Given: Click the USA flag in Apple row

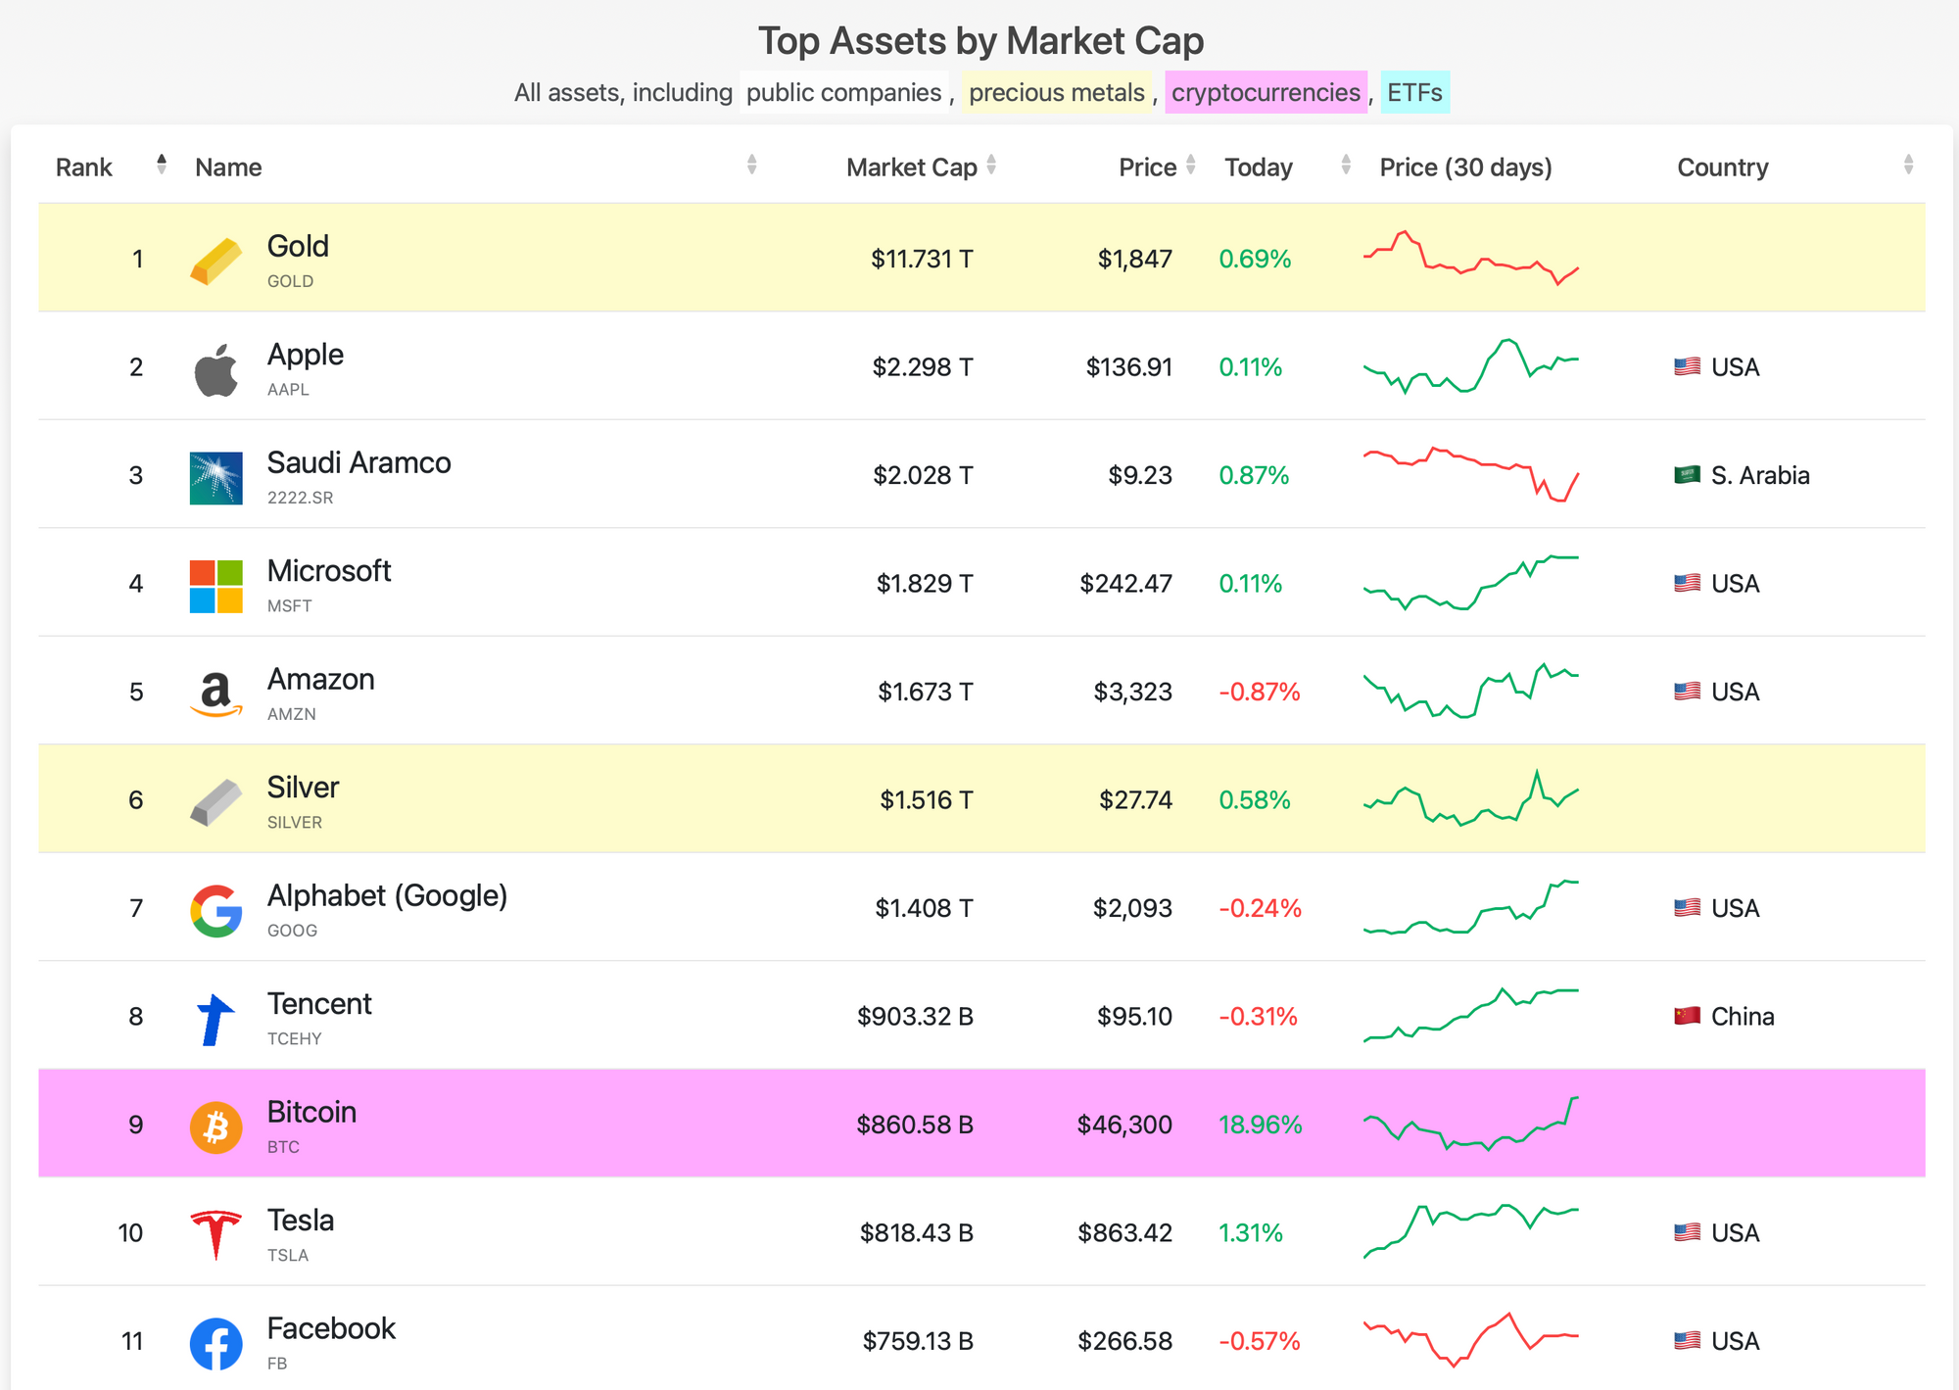Looking at the screenshot, I should 1687,367.
